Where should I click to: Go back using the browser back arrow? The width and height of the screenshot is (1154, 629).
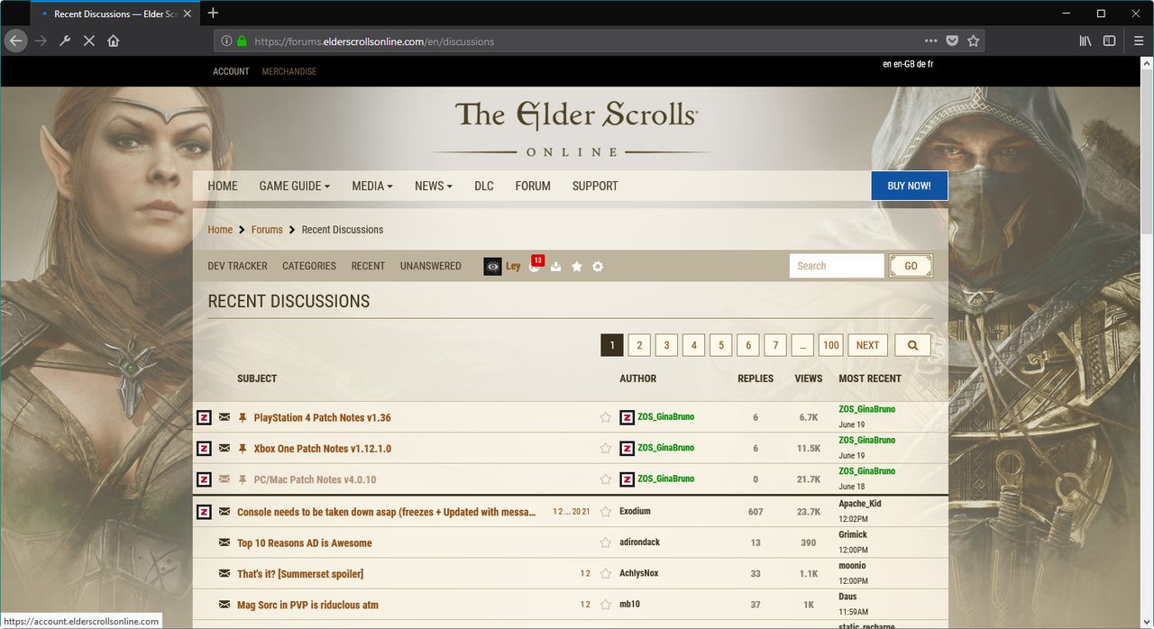15,41
